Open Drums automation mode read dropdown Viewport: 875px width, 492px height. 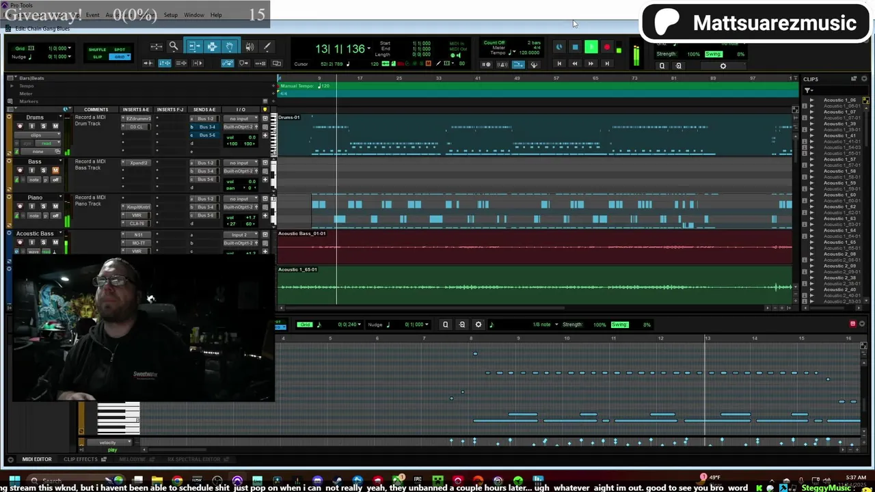pos(46,143)
